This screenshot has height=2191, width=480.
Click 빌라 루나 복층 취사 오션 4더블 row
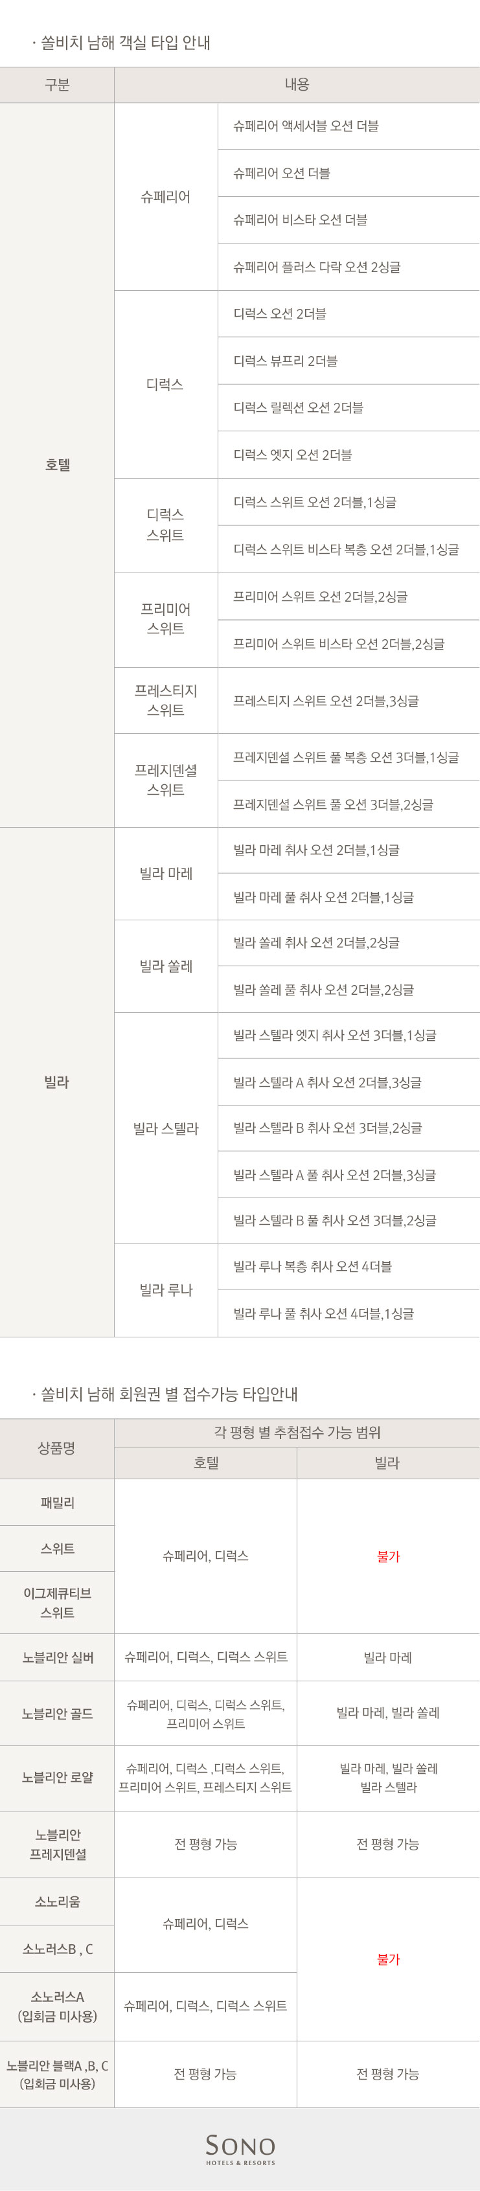click(x=349, y=1266)
